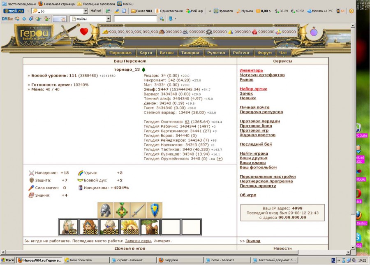
Task: Expand the Файлы combo box dropdown
Action: point(109,19)
